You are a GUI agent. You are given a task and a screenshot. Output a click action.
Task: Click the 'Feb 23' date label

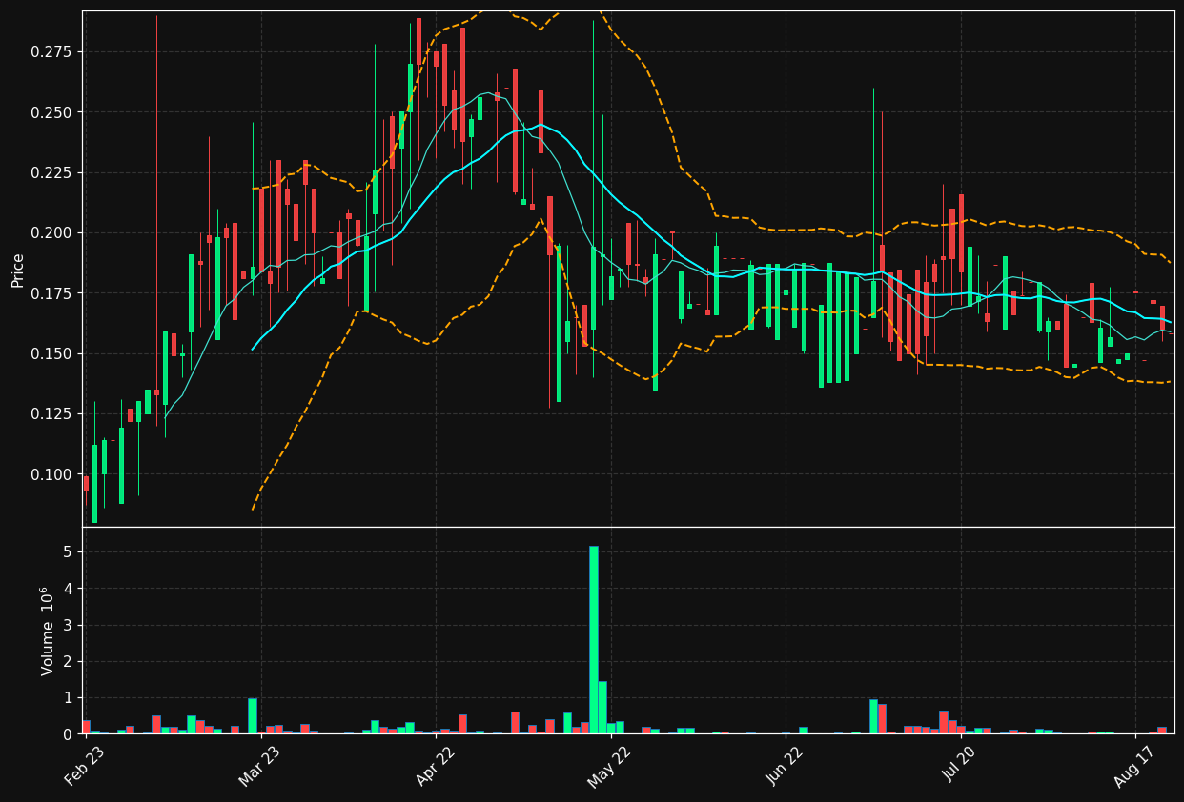[x=83, y=765]
